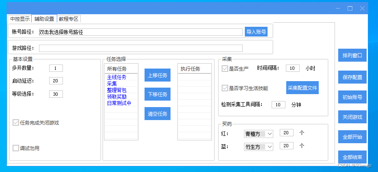
Task: Open the 采集配置文件 button
Action: tap(302, 88)
